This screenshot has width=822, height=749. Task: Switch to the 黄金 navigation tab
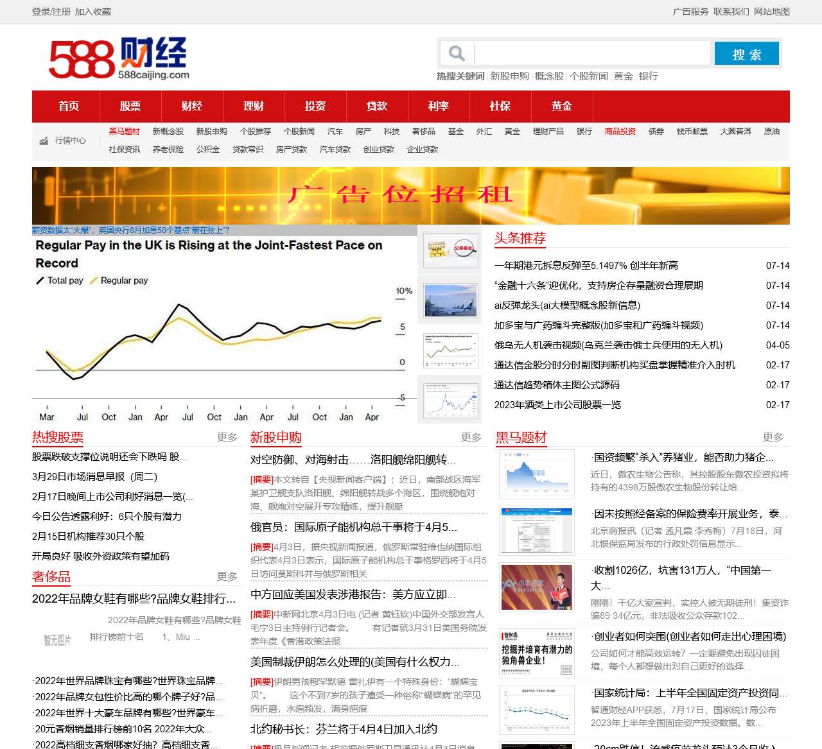[x=562, y=106]
